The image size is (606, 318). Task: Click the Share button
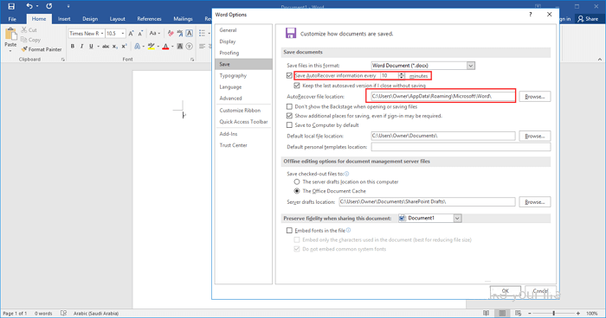click(588, 19)
